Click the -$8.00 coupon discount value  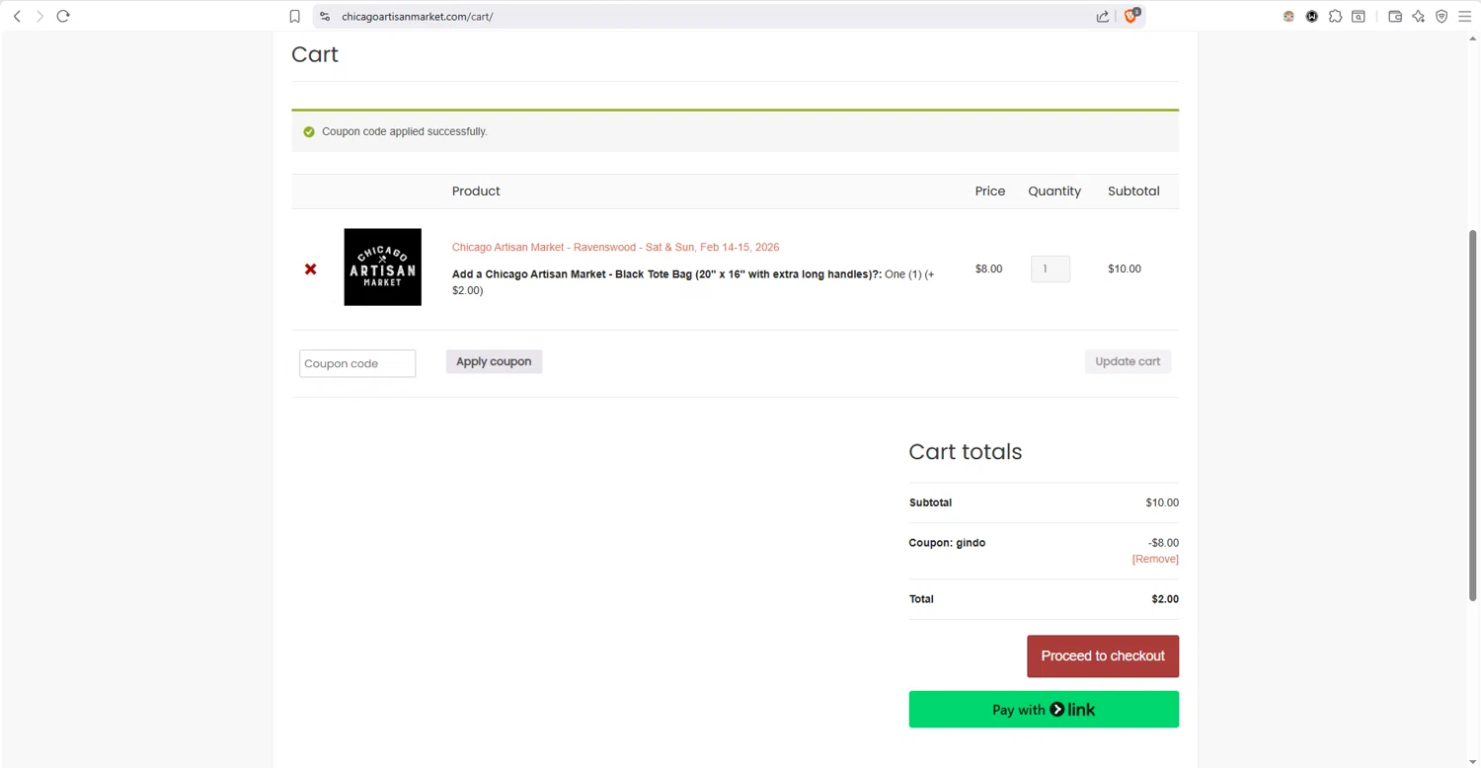pos(1163,543)
